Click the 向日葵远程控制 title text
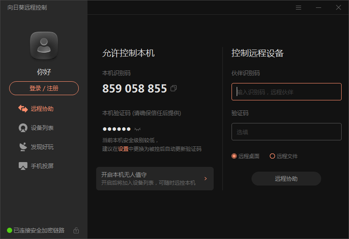Screen dimensions: 349x239 (x=27, y=7)
